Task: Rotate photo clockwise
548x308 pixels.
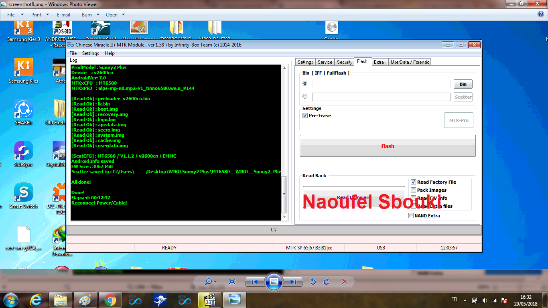Action: pyautogui.click(x=327, y=282)
